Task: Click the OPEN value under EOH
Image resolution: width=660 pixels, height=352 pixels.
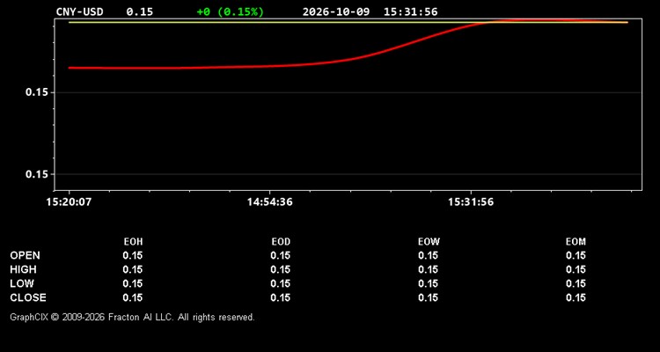Action: (x=133, y=255)
